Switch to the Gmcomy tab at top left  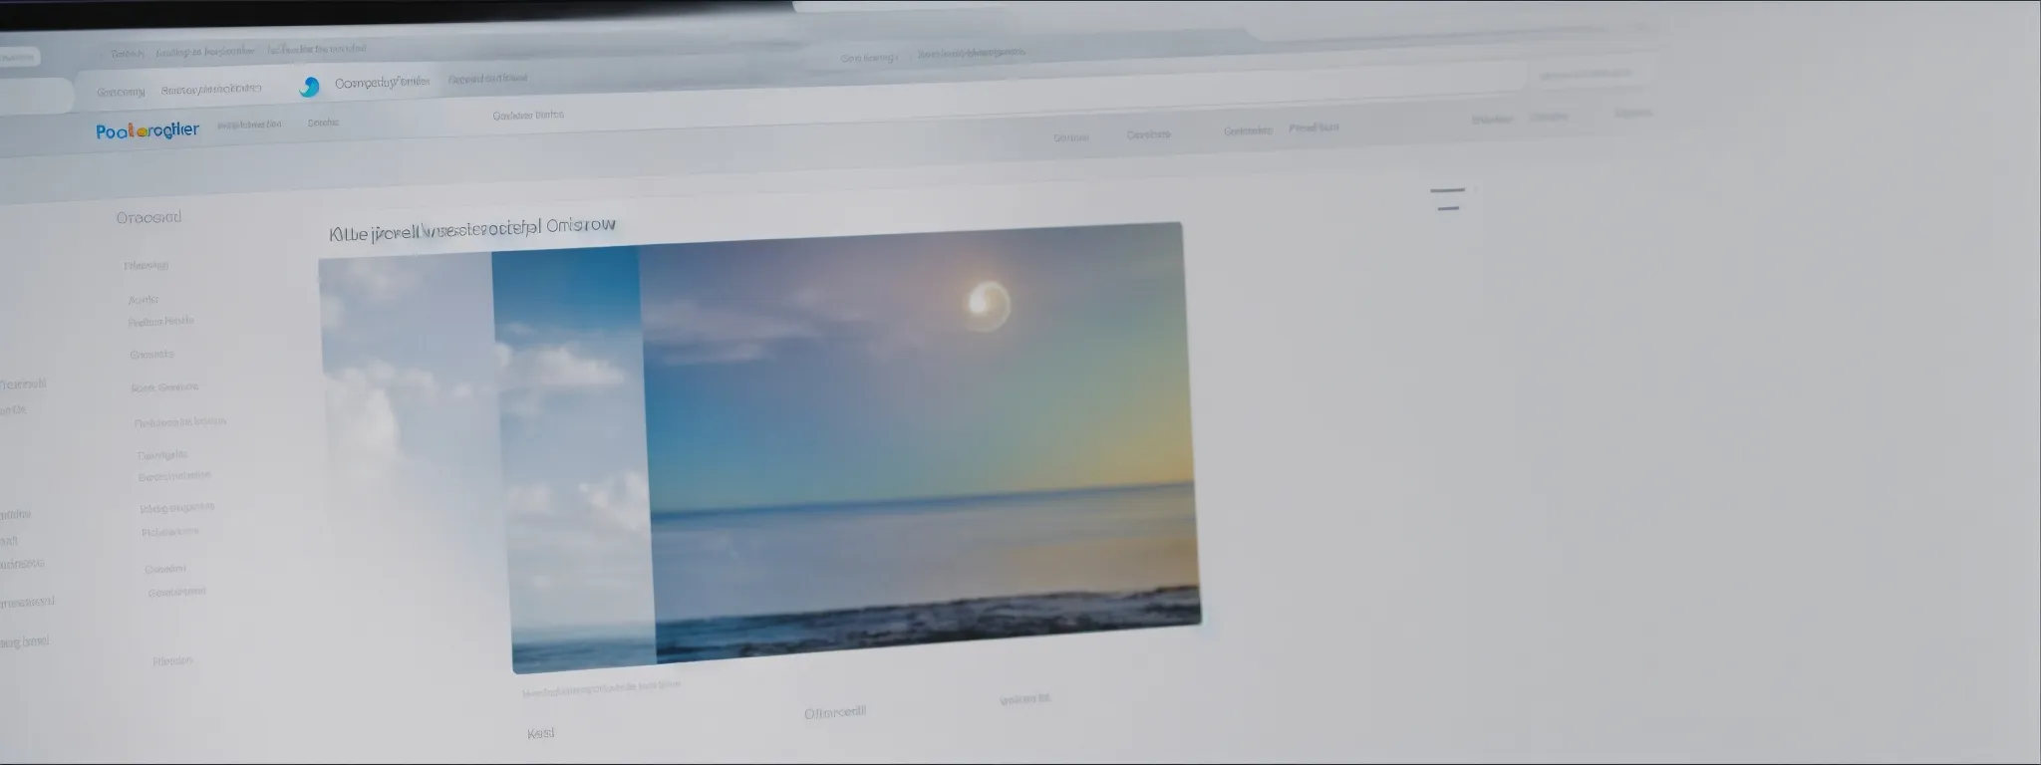(x=121, y=92)
